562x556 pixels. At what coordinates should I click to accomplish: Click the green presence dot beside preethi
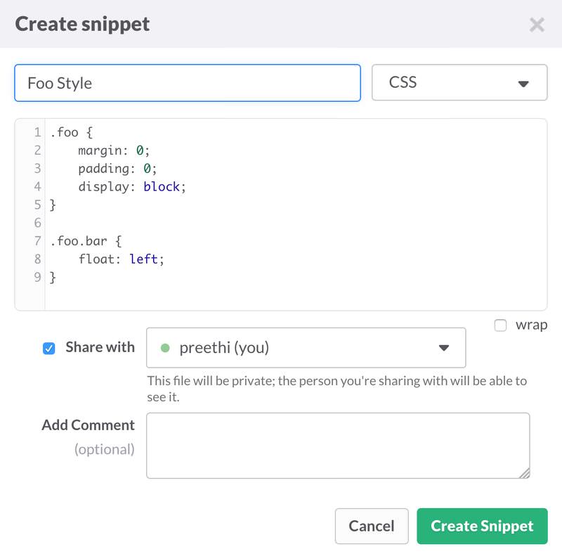165,347
